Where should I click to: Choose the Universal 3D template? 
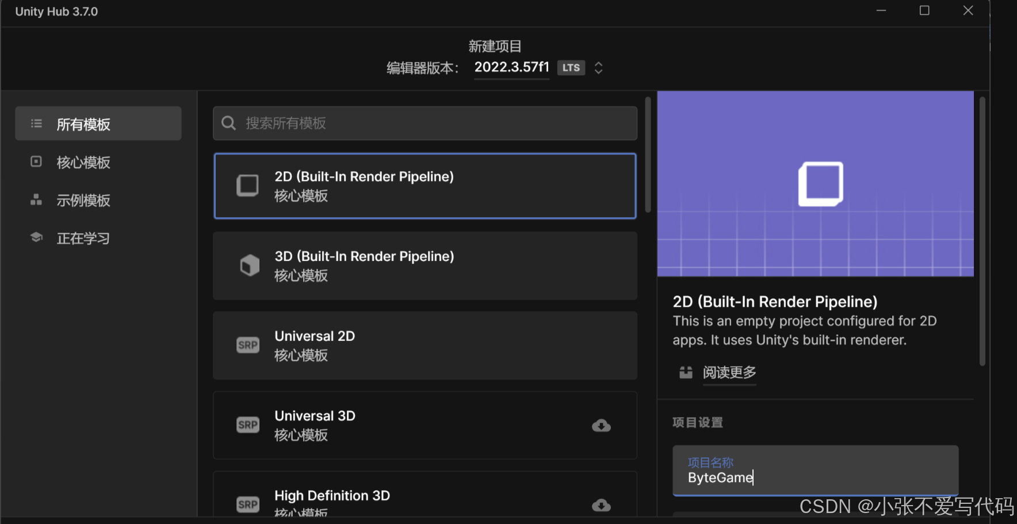425,425
